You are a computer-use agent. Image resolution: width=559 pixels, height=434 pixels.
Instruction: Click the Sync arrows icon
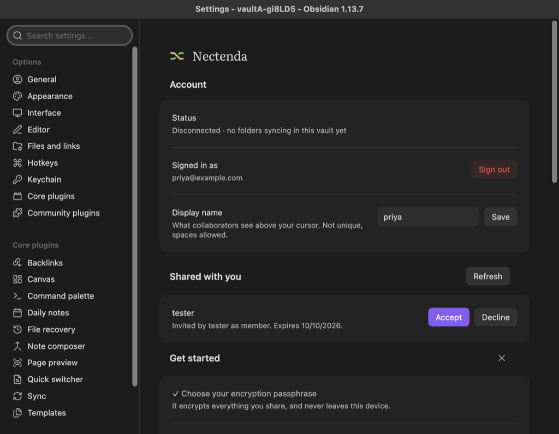click(x=17, y=396)
